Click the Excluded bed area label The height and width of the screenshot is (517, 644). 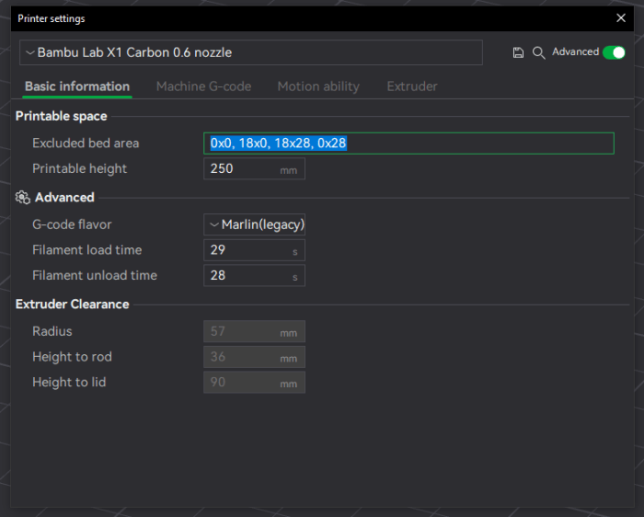(x=86, y=144)
